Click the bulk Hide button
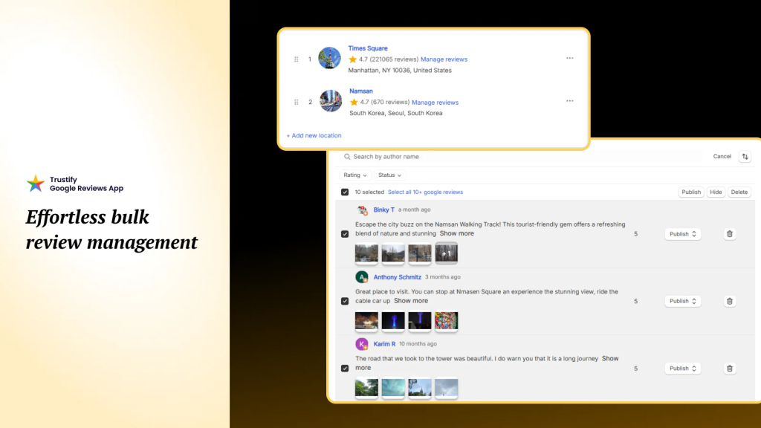Image resolution: width=761 pixels, height=428 pixels. [716, 192]
